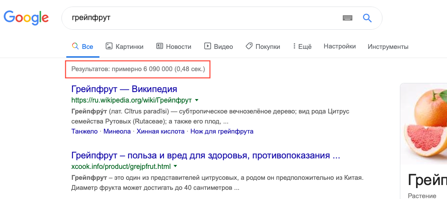447x199 pixels.
Task: Open the Минеола sitelink
Action: [x=117, y=131]
